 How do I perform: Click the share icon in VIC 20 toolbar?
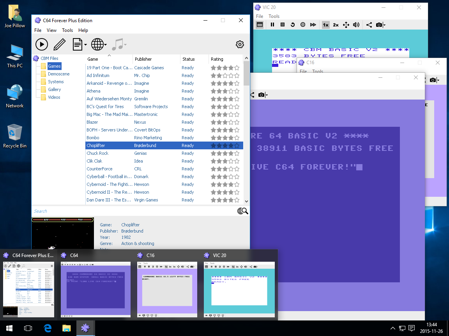pyautogui.click(x=369, y=25)
